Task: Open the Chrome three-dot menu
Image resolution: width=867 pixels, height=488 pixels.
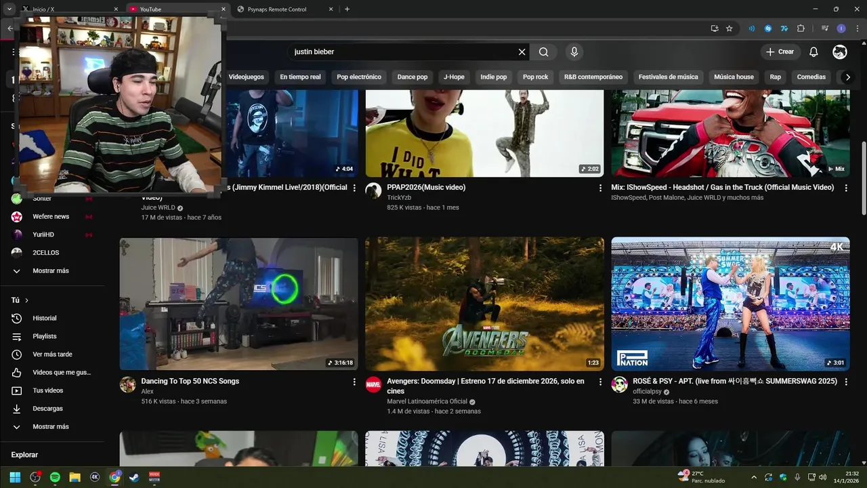Action: tap(858, 28)
